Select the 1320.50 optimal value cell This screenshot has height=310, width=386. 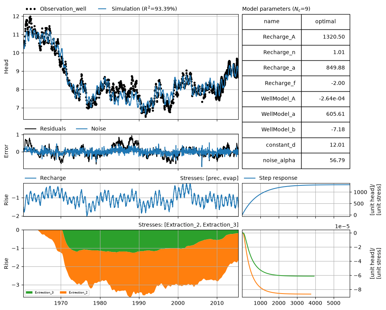pos(325,37)
